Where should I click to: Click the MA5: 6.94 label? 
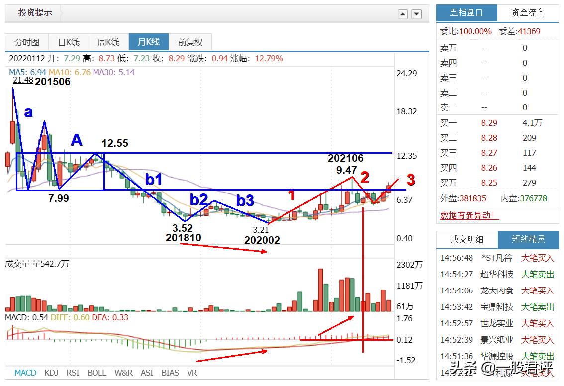(28, 72)
